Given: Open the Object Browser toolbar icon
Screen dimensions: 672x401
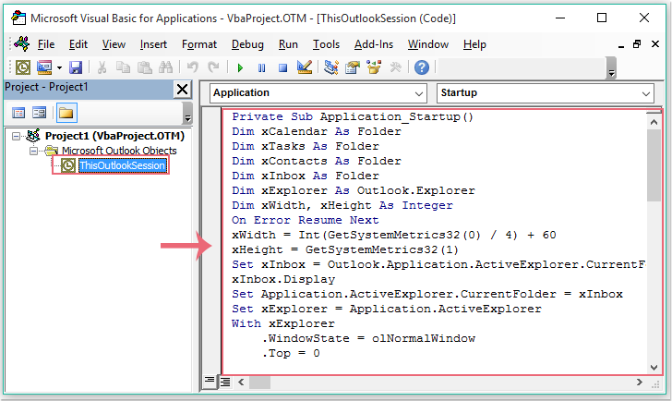Looking at the screenshot, I should click(x=374, y=67).
